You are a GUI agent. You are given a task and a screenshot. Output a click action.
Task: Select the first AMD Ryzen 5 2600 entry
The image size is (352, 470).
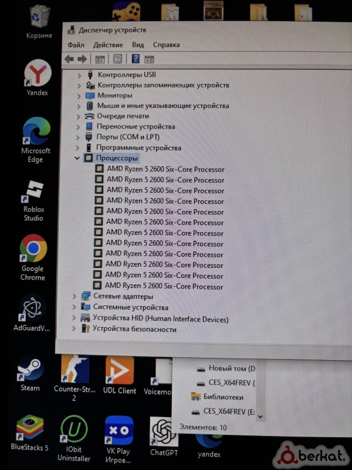coord(165,169)
